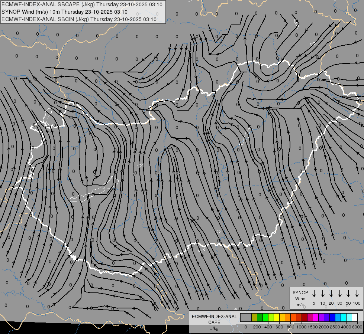Click the 1000 value on CAPE scale
Image resolution: width=364 pixels, height=334 pixels.
point(302,327)
